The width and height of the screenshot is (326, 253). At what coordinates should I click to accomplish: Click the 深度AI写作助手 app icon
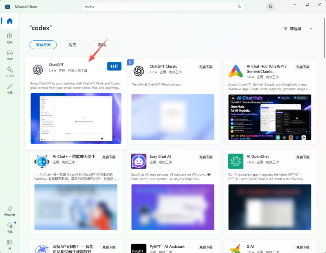pos(42,249)
